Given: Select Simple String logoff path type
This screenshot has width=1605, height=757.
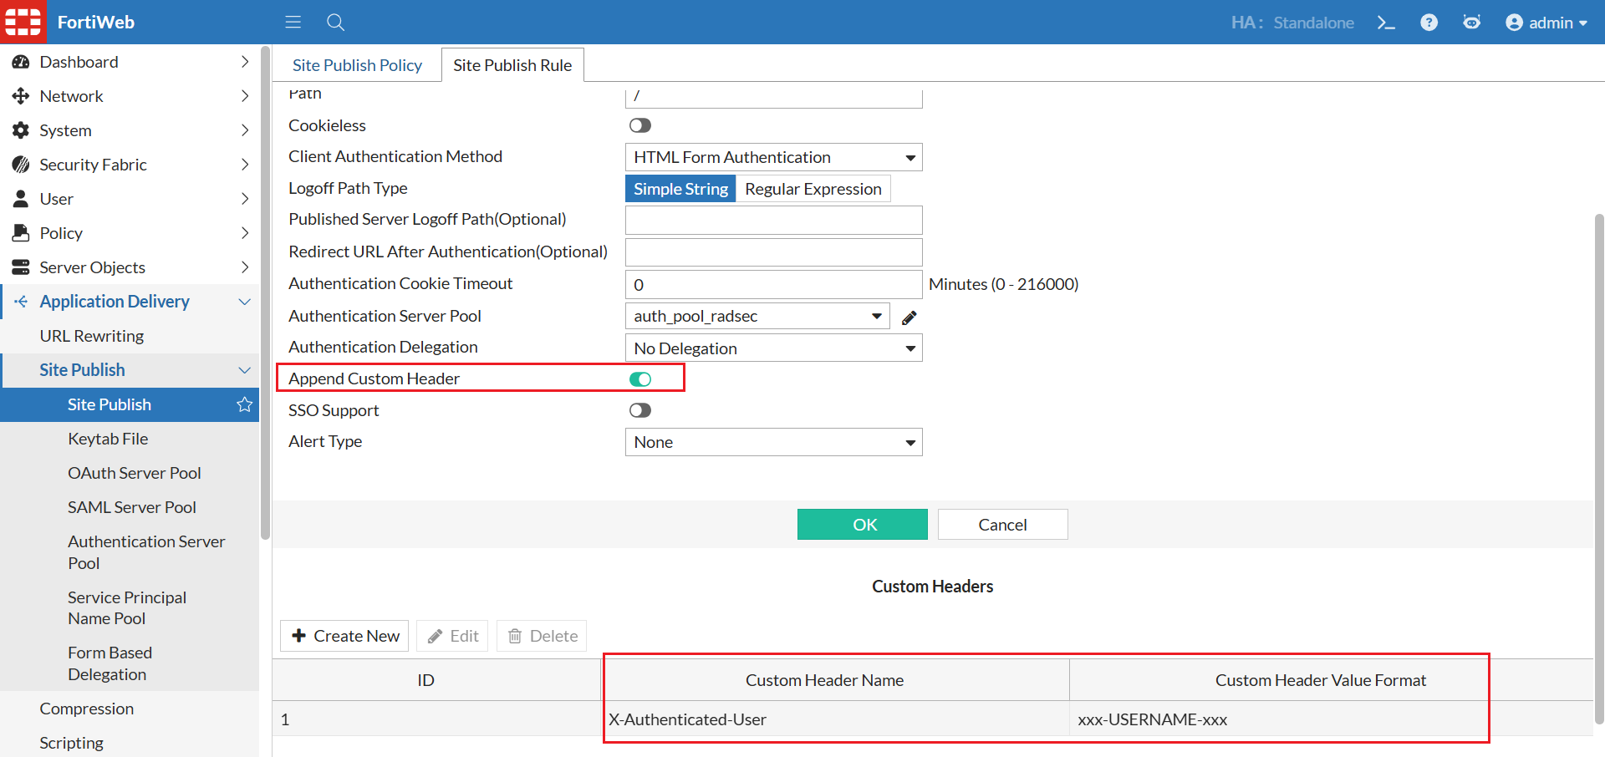Looking at the screenshot, I should (680, 189).
